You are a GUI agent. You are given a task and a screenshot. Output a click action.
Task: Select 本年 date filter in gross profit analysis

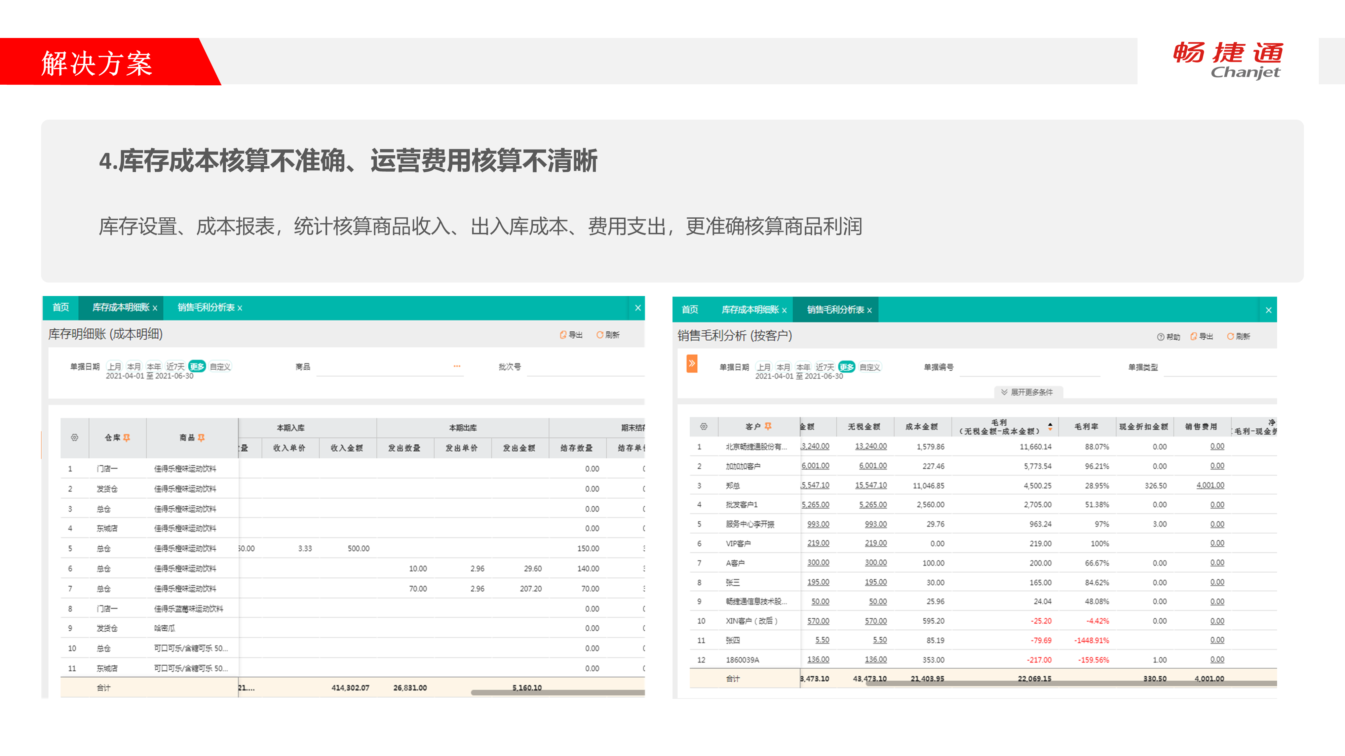pyautogui.click(x=803, y=367)
